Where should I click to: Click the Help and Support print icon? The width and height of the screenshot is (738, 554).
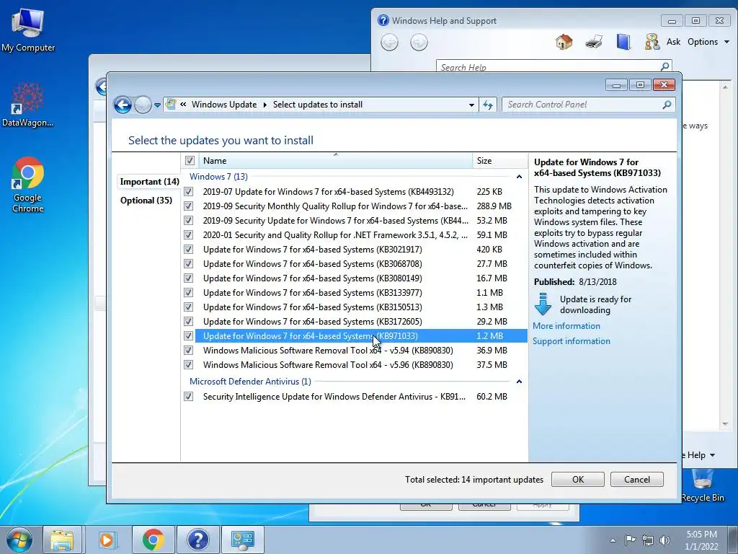coord(594,41)
